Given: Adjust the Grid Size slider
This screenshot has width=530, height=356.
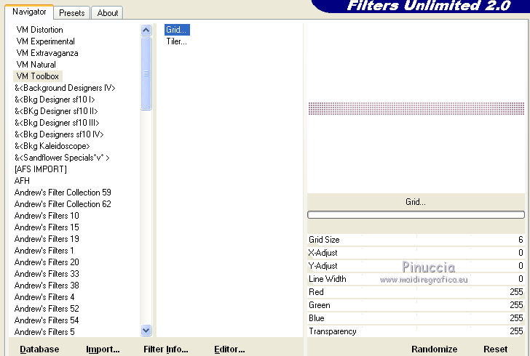Looking at the screenshot, I should pos(416,240).
